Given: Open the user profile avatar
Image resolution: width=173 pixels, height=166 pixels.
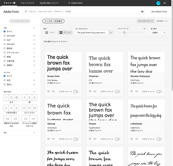Looking at the screenshot, I should pyautogui.click(x=158, y=3).
